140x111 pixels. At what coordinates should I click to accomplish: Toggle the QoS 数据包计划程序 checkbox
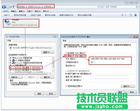tap(11, 60)
